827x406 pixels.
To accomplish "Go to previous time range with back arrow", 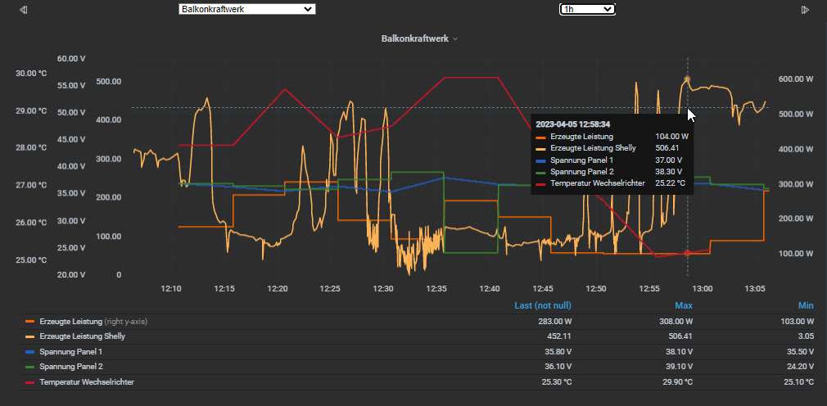I will [23, 10].
